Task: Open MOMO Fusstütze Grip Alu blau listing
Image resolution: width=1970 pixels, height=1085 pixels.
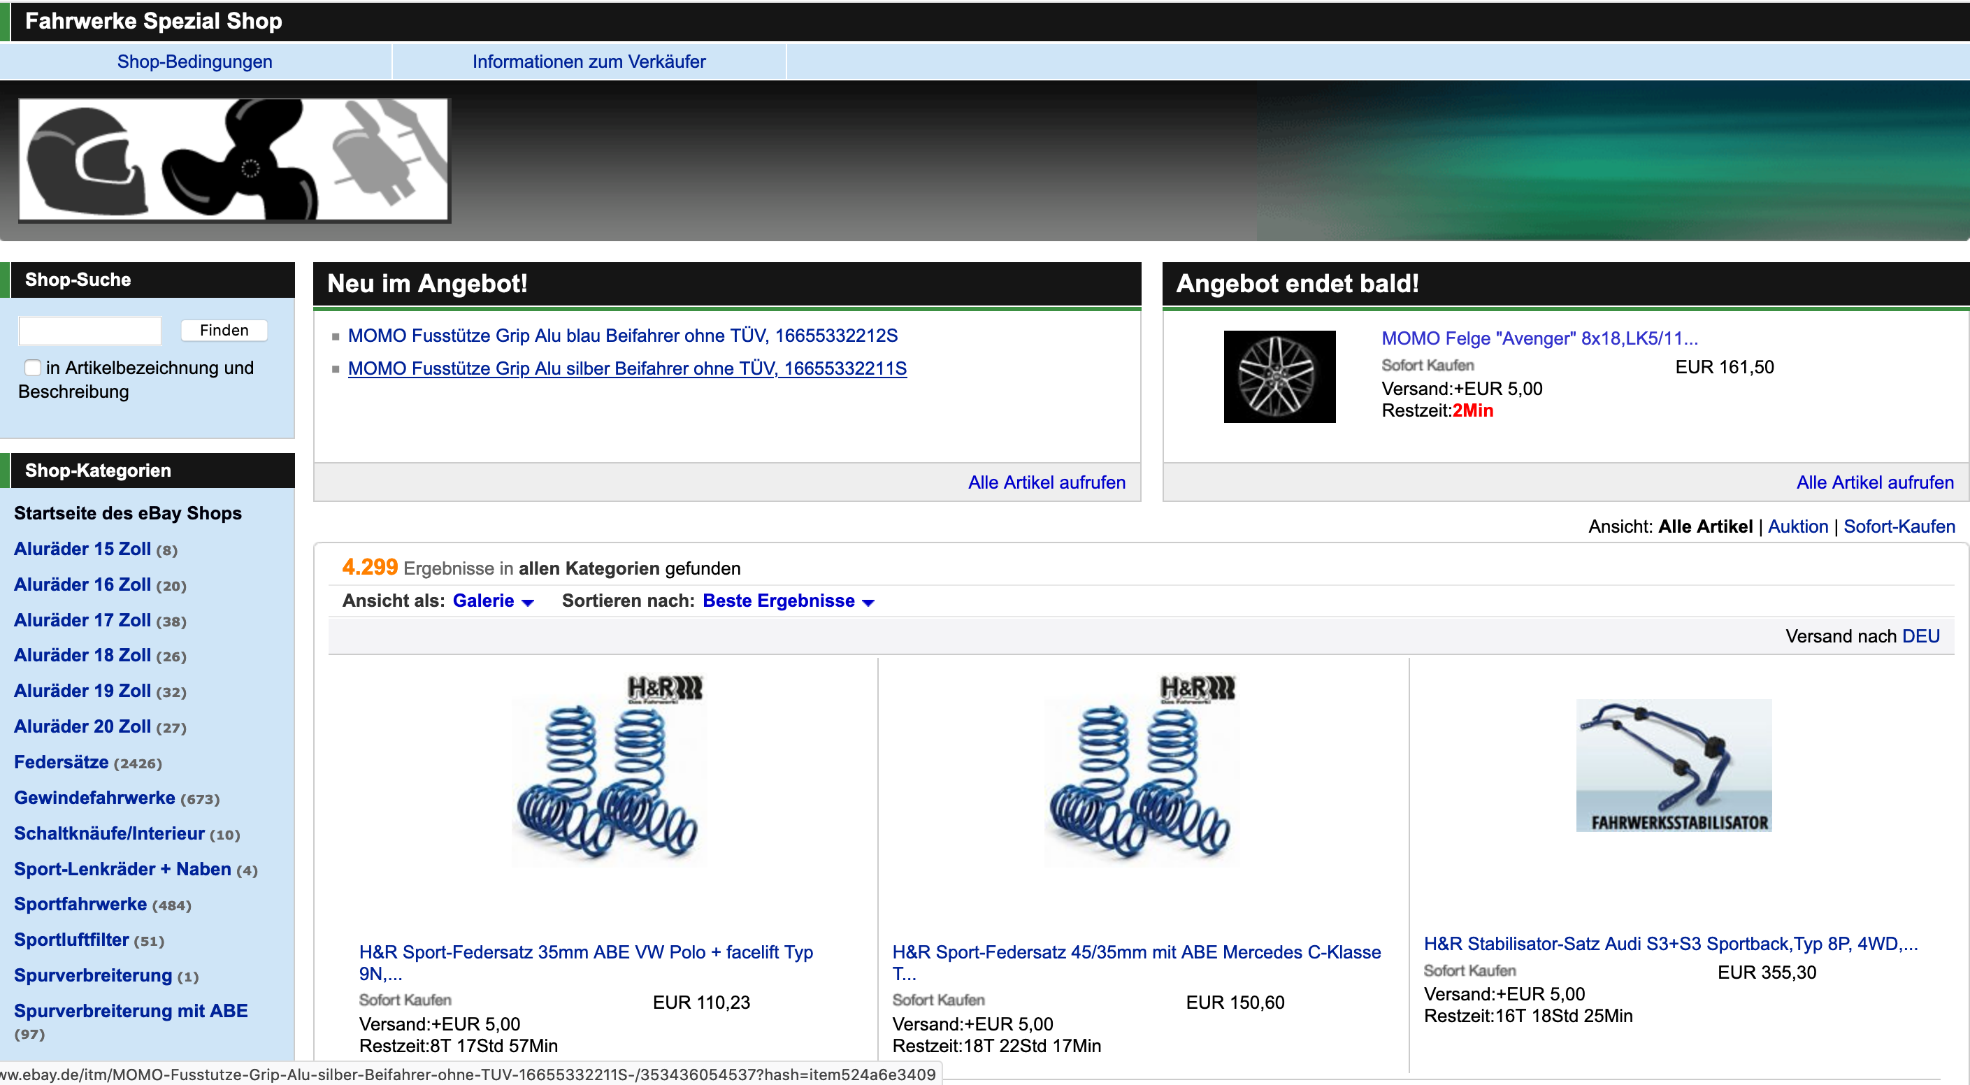Action: pos(622,336)
